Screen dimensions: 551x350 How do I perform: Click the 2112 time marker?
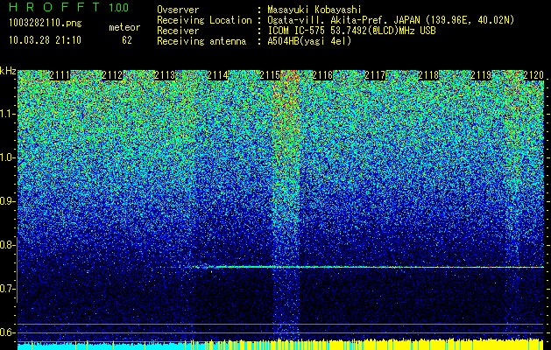pyautogui.click(x=112, y=75)
